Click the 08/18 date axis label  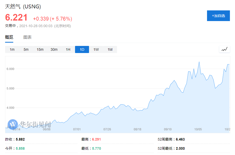click(137, 129)
